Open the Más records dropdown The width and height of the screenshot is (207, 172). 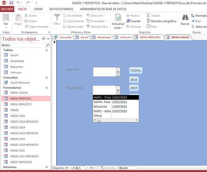[152, 27]
